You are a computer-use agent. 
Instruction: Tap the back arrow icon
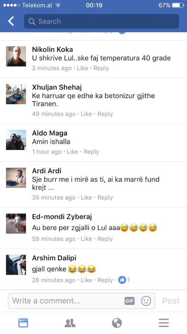(x=11, y=21)
